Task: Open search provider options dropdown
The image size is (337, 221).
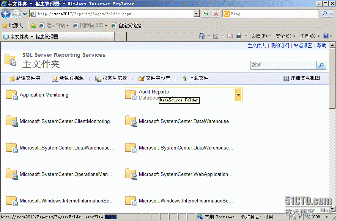Action: point(331,14)
